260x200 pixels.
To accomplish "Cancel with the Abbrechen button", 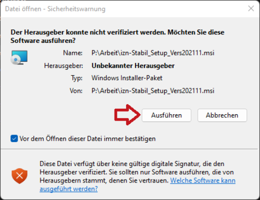I will pos(222,115).
